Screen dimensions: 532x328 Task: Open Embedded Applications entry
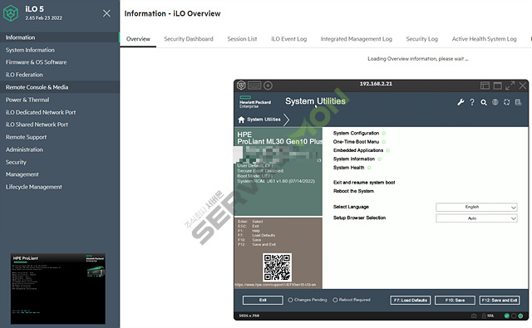(x=358, y=150)
